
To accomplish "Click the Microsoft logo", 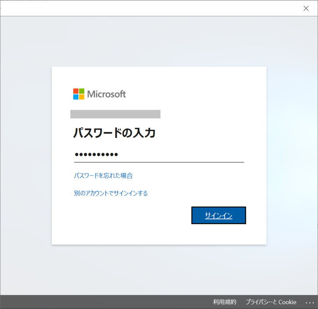I will [x=101, y=94].
